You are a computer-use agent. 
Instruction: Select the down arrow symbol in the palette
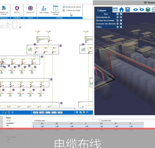pos(20,24)
